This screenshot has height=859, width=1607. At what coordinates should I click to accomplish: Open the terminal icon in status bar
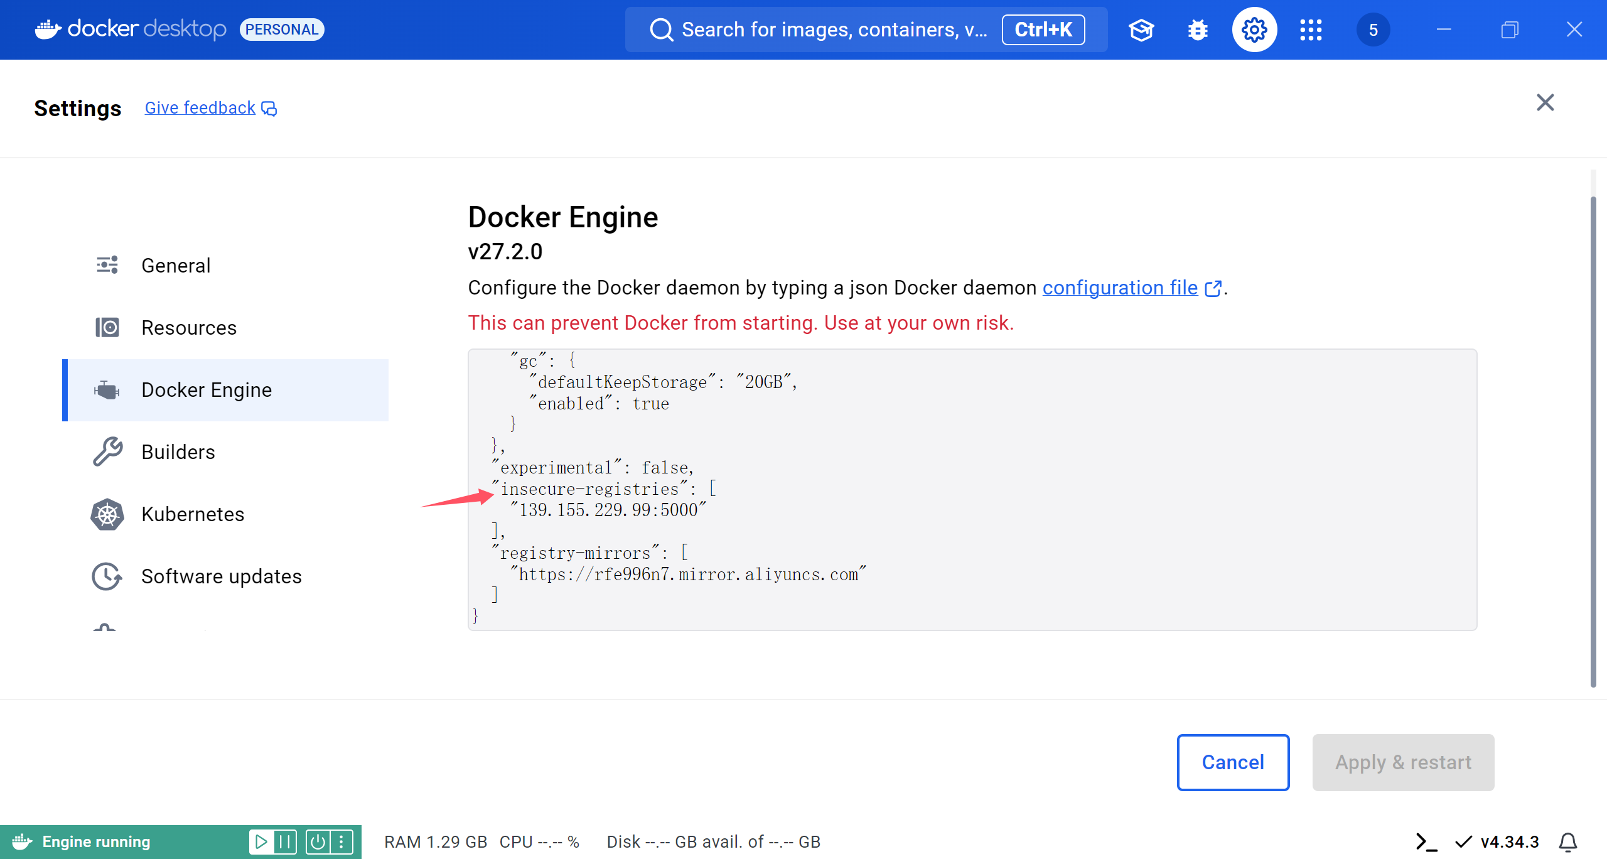(x=1426, y=841)
